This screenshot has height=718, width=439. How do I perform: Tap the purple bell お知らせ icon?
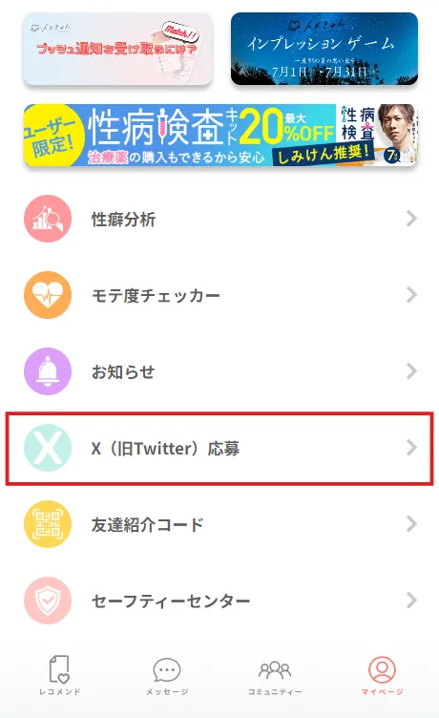(48, 371)
